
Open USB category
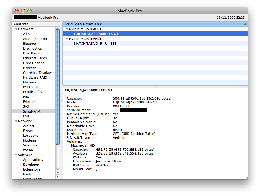[x=26, y=116]
